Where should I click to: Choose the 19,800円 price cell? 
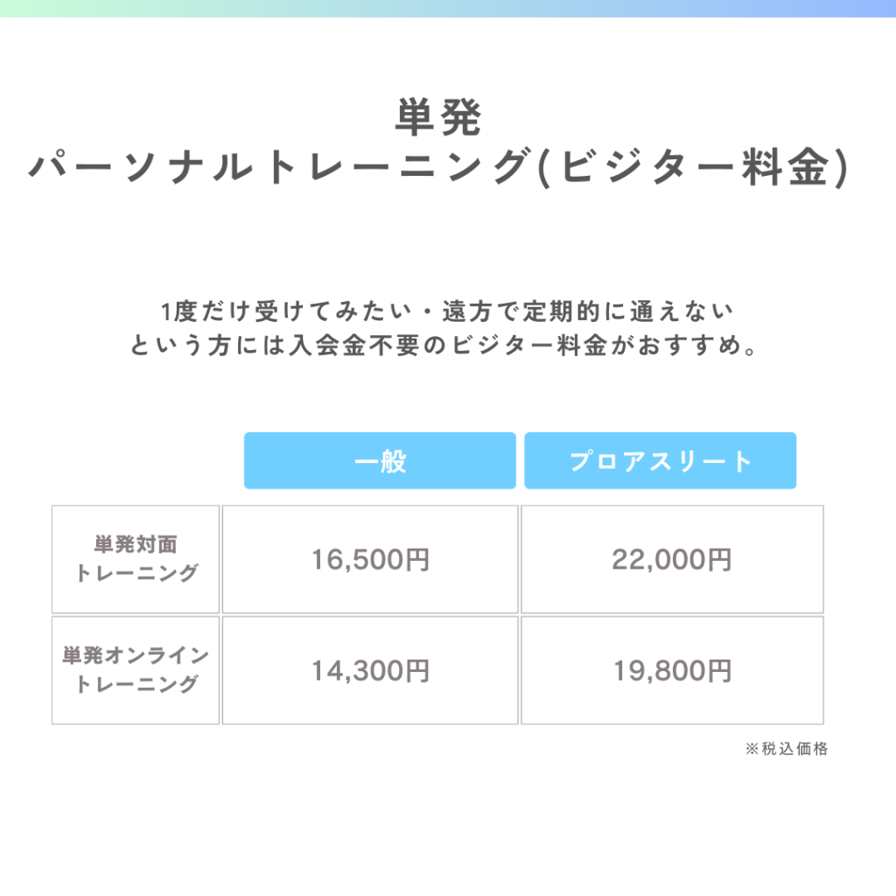(672, 670)
